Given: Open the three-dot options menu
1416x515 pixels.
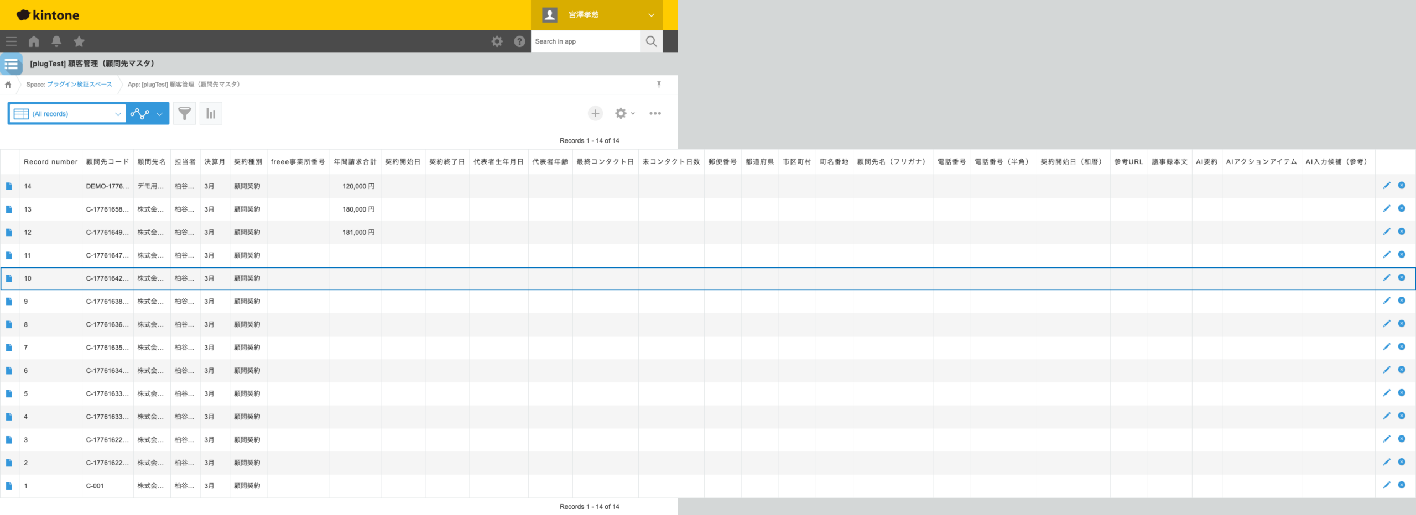Looking at the screenshot, I should 655,113.
